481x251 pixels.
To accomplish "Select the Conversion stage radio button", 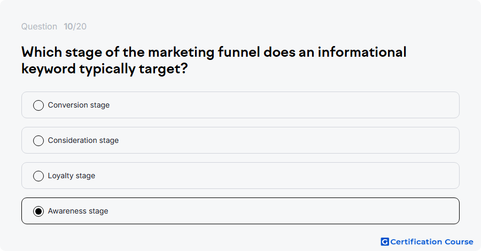I will click(x=38, y=105).
